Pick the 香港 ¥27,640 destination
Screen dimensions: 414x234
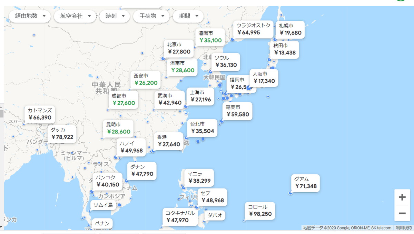click(169, 141)
